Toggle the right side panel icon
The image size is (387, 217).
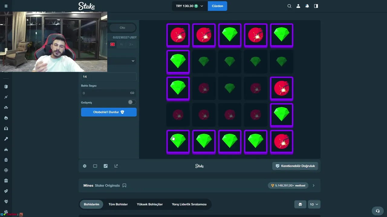pos(316,6)
